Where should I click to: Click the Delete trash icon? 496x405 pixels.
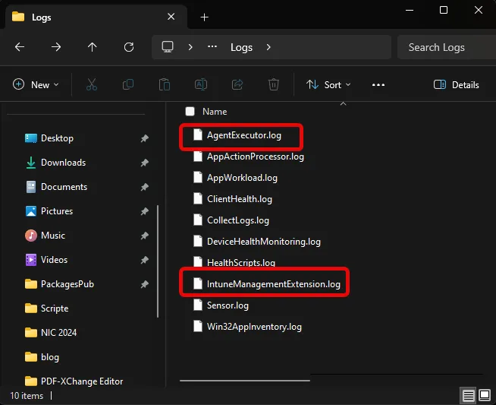274,84
